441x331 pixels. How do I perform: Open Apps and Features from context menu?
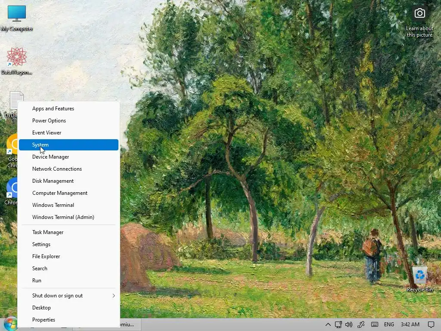click(x=68, y=108)
